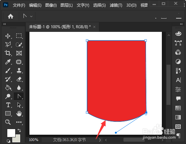This screenshot has height=144, width=186.
Task: Select the Move tool
Action: click(x=8, y=36)
